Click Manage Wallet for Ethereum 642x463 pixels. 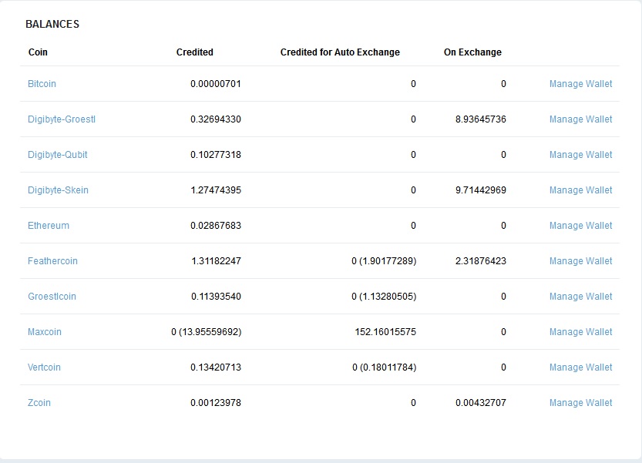(580, 226)
